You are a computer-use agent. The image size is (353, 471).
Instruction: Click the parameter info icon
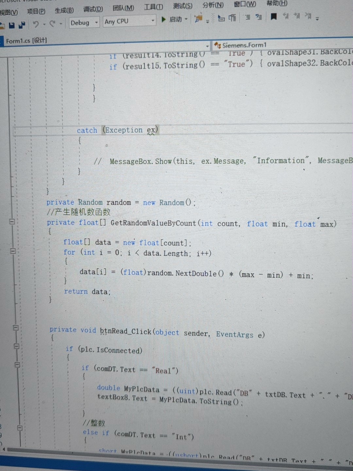tap(232, 18)
